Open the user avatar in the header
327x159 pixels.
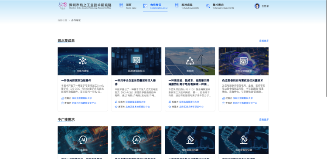257,6
